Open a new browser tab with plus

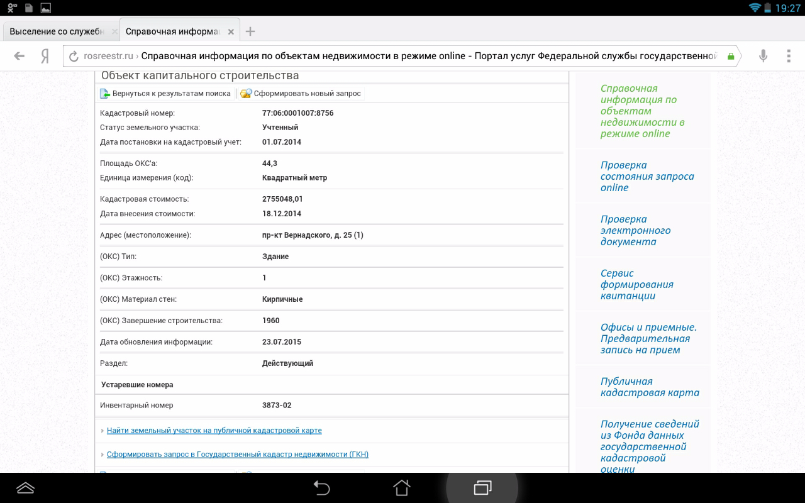(250, 31)
